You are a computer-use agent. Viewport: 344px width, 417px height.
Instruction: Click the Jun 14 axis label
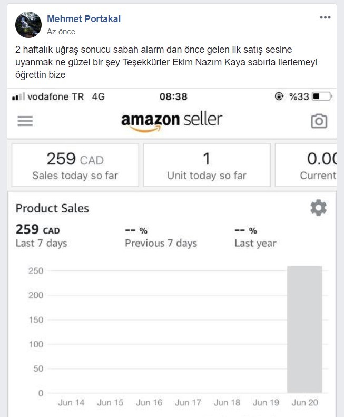tap(71, 402)
